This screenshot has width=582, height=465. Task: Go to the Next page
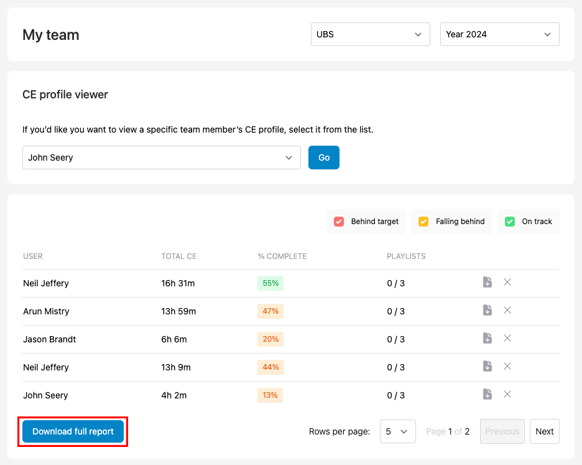point(544,431)
